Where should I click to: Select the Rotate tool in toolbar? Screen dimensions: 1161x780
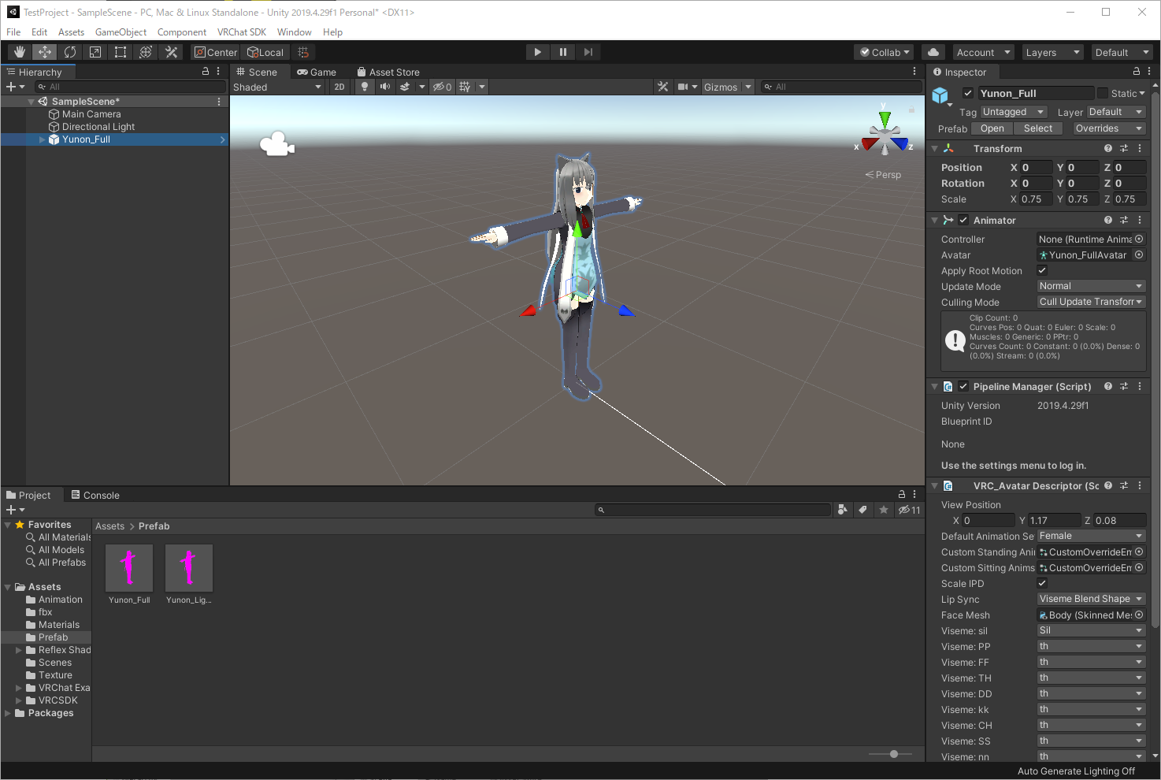70,52
